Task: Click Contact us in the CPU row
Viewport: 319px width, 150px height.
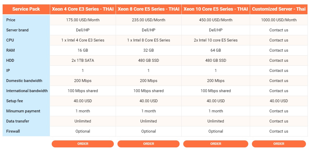Action: [279, 40]
